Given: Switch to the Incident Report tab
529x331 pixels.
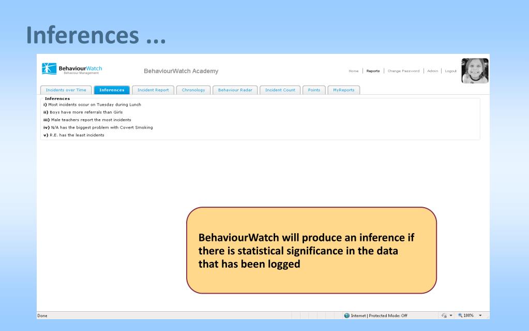Looking at the screenshot, I should [x=153, y=90].
